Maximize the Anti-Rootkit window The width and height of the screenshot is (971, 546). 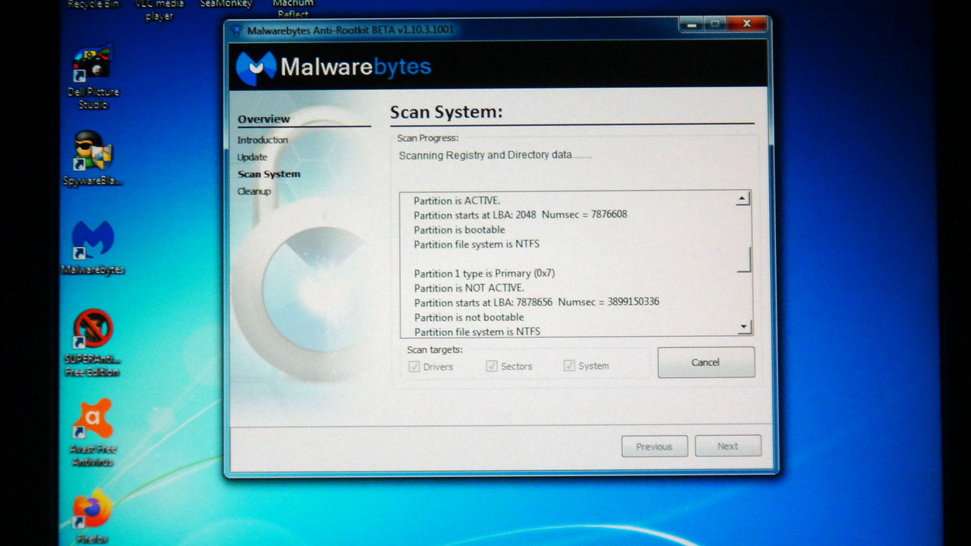pyautogui.click(x=714, y=24)
